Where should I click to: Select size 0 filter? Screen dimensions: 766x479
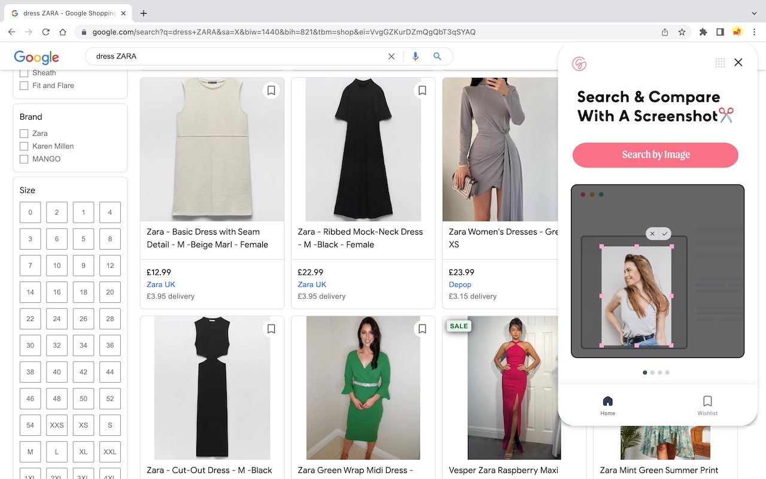tap(31, 213)
